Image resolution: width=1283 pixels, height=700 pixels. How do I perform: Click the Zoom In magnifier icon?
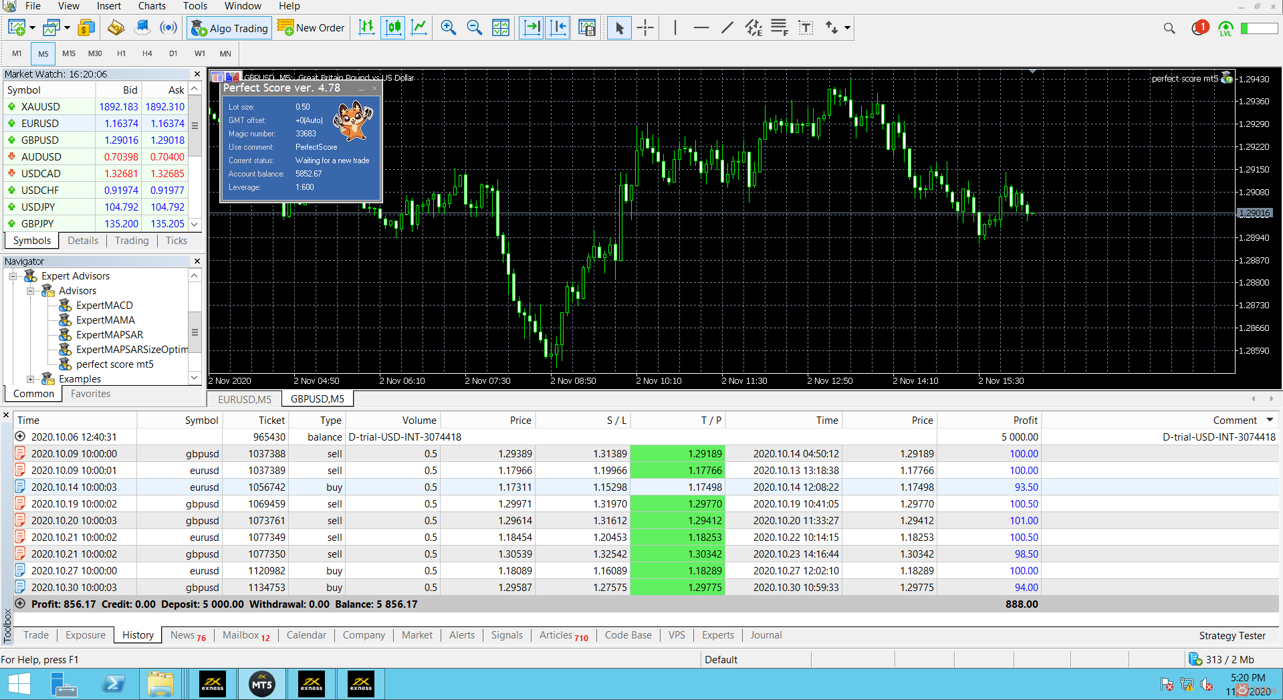[448, 27]
